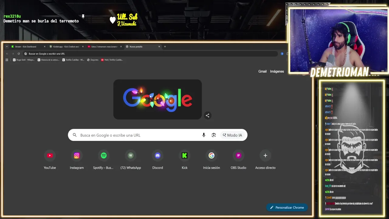Click the extension icon right of address bar
389x219 pixels.
(x=282, y=54)
